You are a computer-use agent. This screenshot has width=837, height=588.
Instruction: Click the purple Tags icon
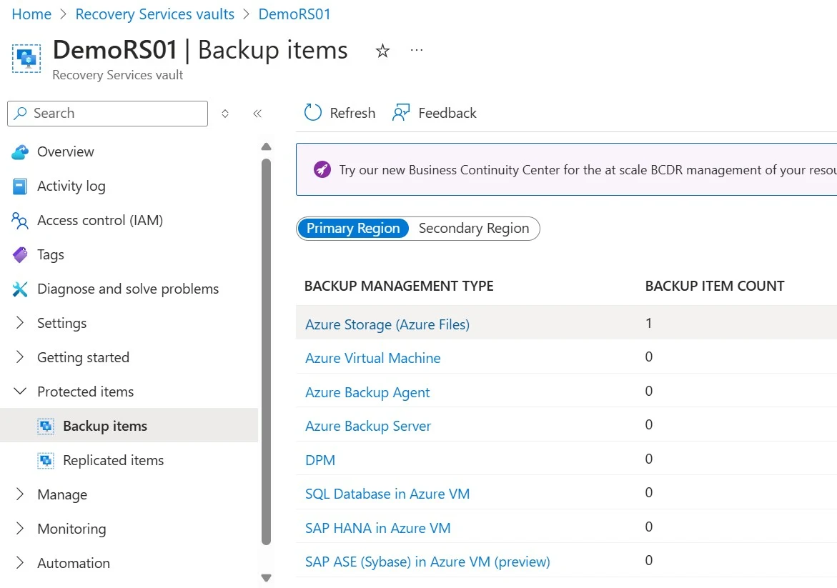click(20, 254)
